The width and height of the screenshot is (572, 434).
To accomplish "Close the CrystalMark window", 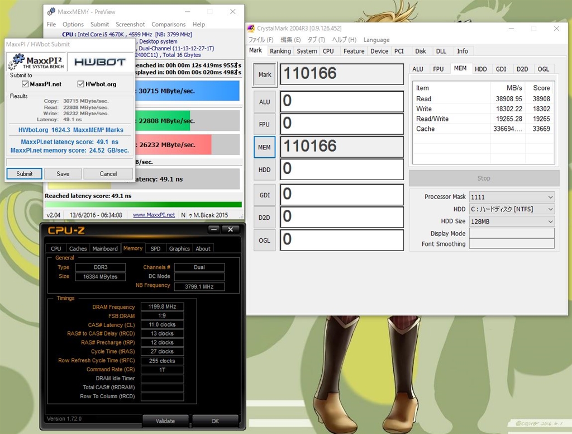I will tap(556, 29).
